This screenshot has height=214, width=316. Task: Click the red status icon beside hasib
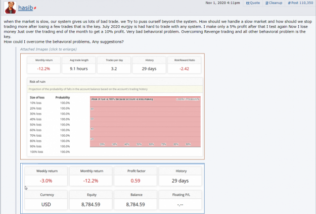coord(35,8)
